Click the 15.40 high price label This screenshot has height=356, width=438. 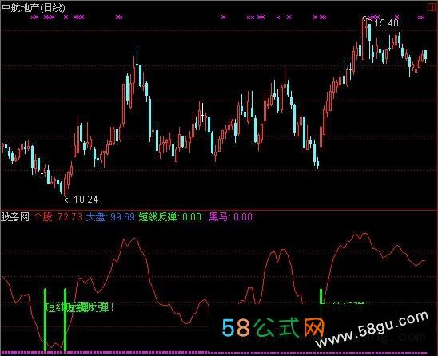(x=386, y=23)
